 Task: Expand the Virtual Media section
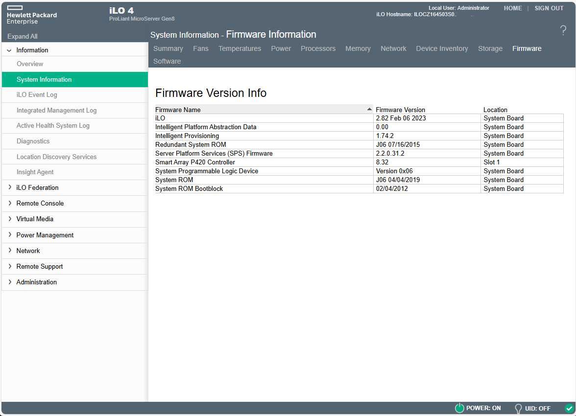(x=10, y=219)
